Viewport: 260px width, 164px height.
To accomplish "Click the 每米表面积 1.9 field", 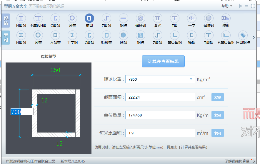I will [160, 133].
